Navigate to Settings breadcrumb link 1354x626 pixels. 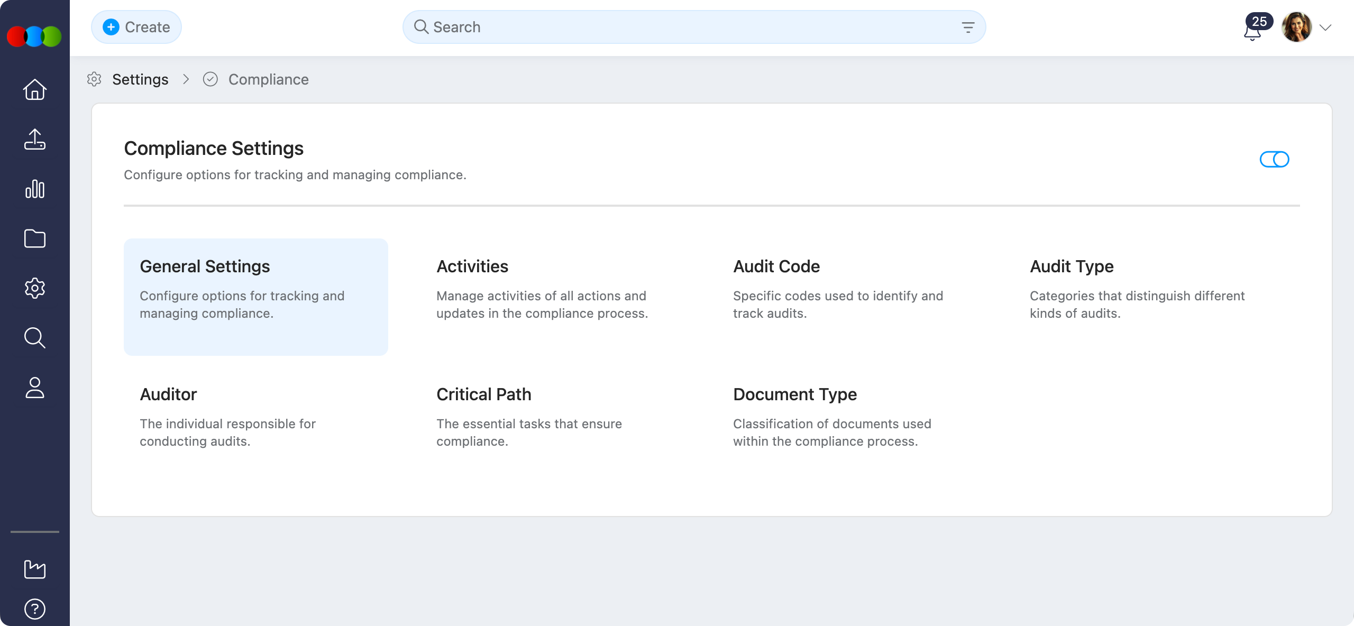pyautogui.click(x=140, y=79)
